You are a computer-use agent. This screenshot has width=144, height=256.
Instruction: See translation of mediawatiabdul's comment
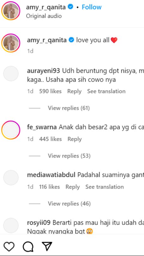(x=104, y=187)
